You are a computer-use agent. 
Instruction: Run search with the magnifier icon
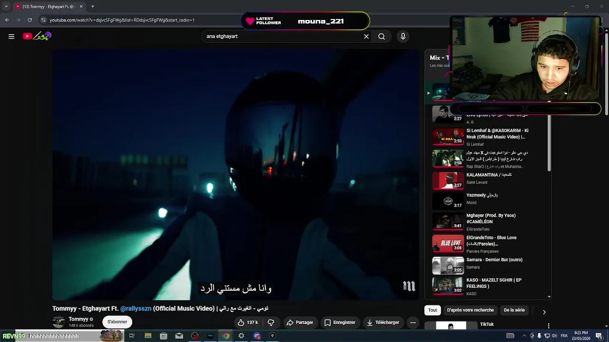point(382,36)
